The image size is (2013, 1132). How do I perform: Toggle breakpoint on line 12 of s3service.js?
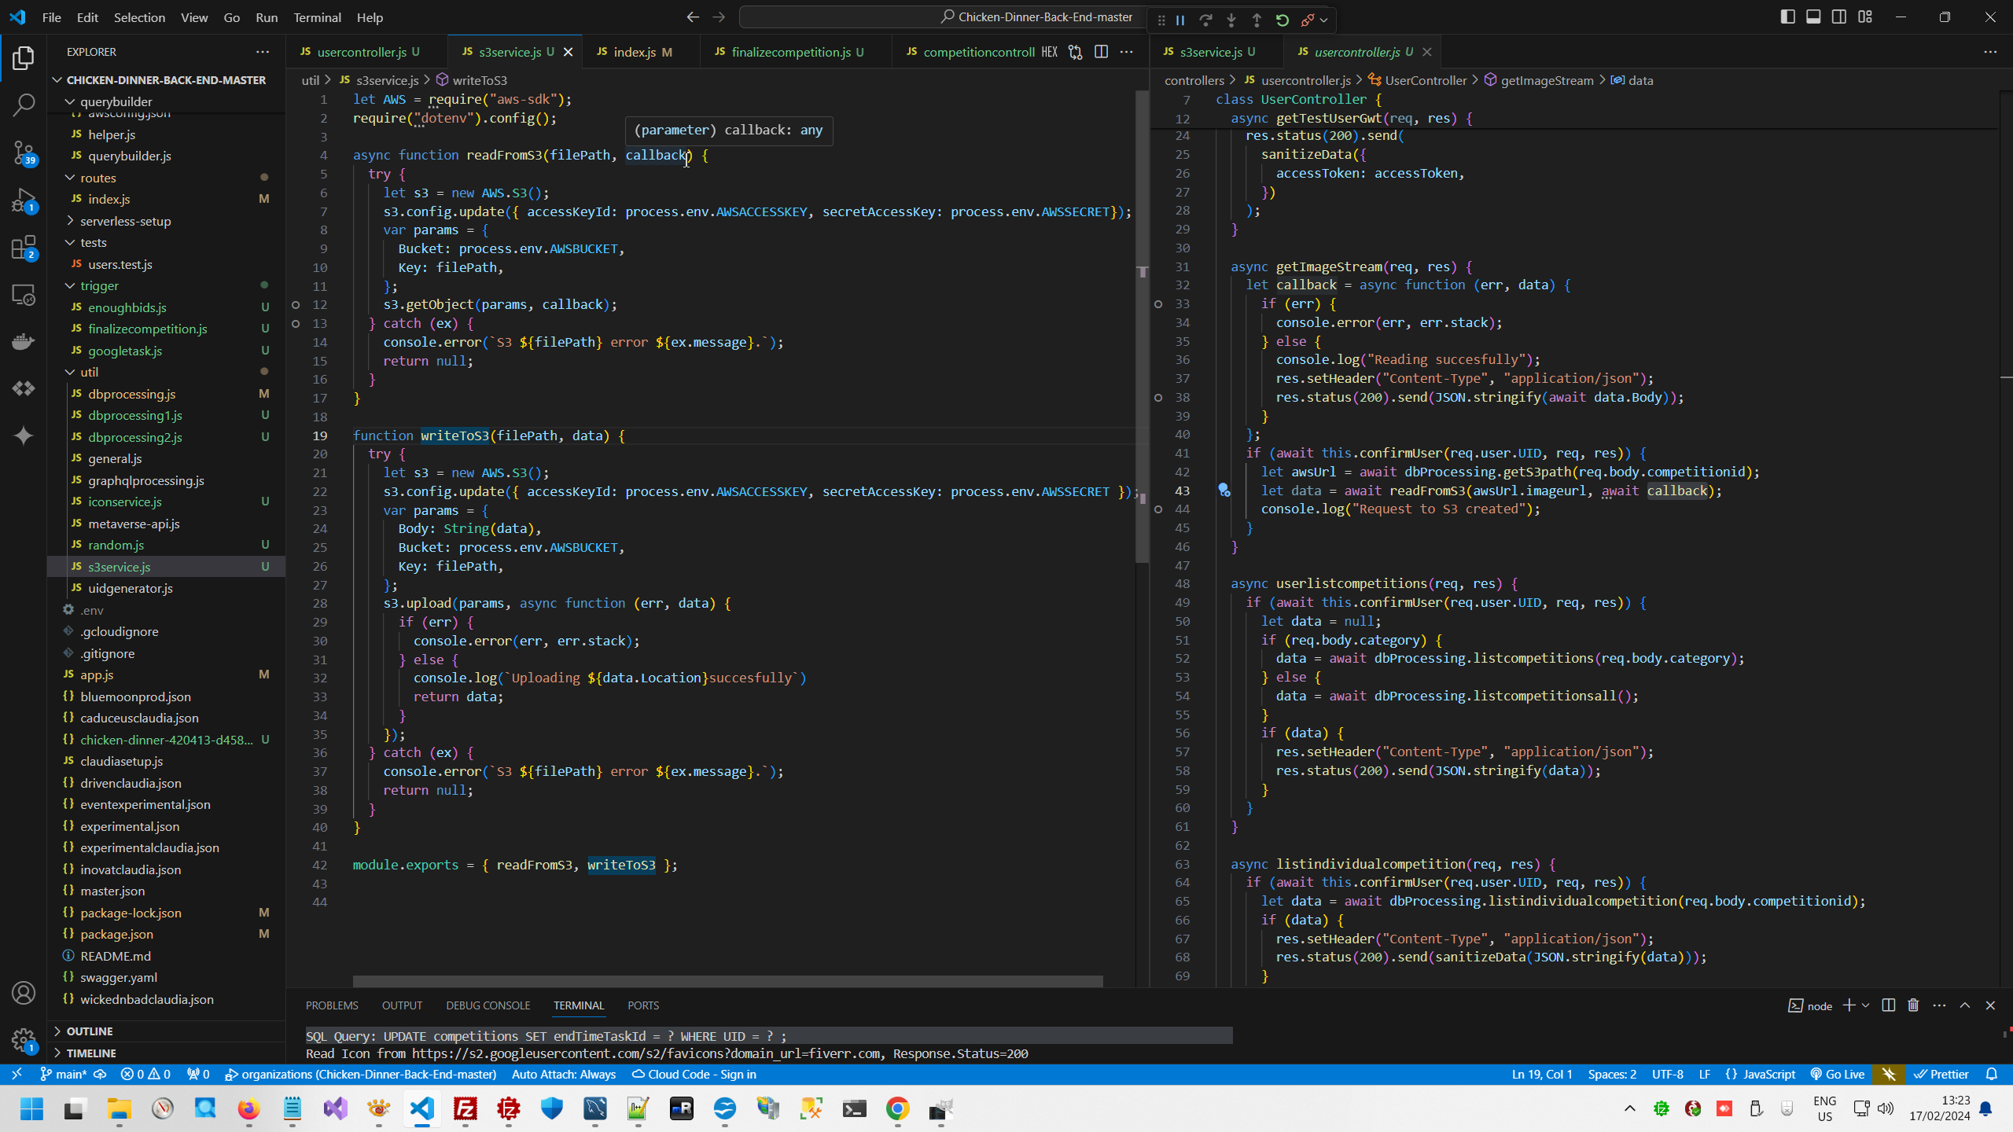click(296, 305)
